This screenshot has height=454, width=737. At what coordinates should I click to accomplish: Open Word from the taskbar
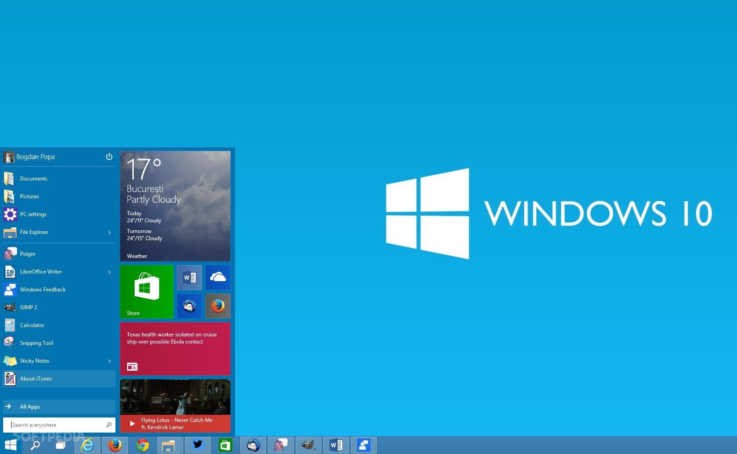tap(336, 445)
